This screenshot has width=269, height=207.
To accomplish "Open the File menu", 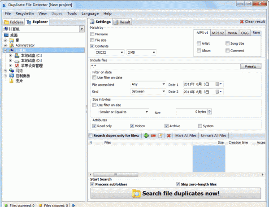I will 8,13.
